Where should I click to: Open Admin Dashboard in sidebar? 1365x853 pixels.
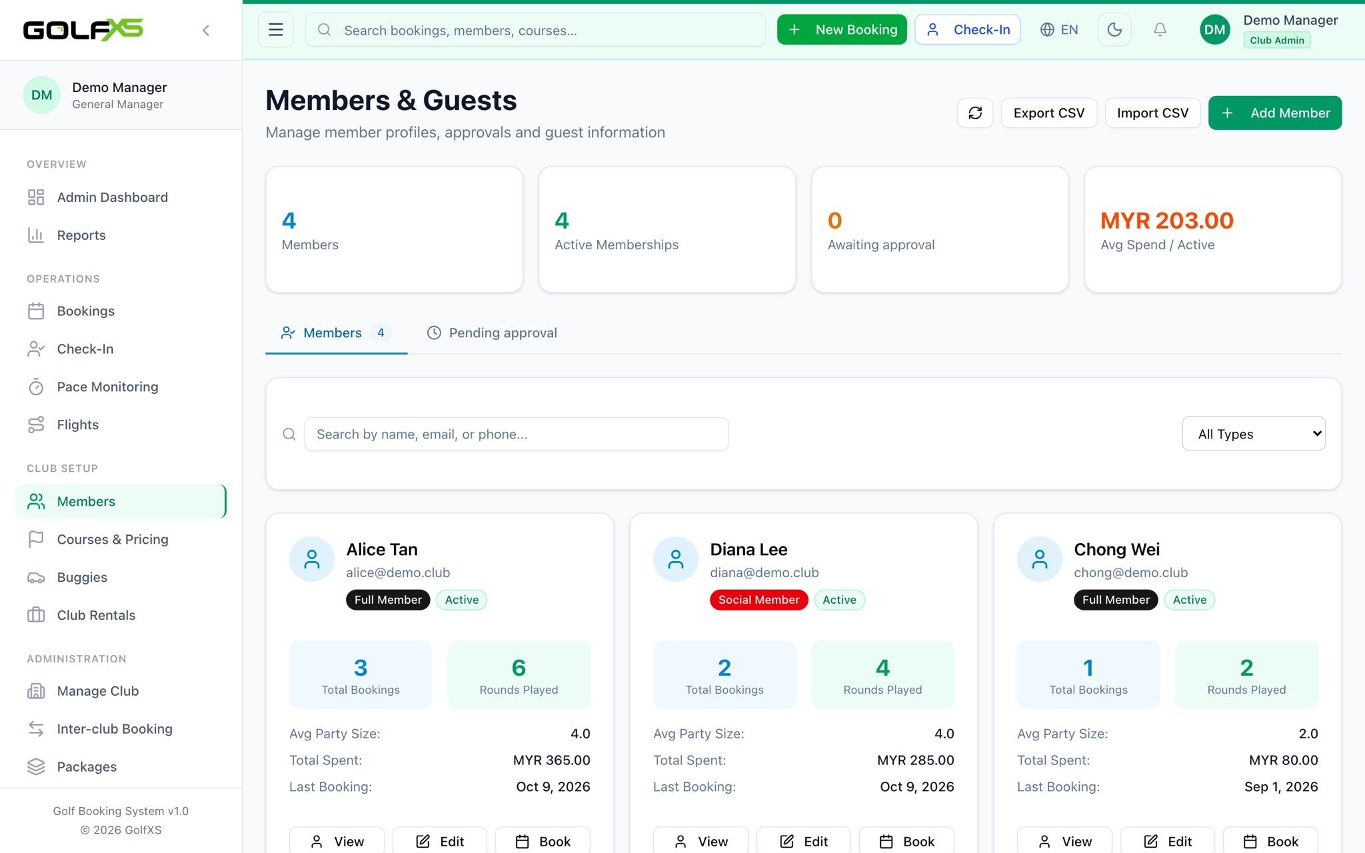tap(121, 197)
